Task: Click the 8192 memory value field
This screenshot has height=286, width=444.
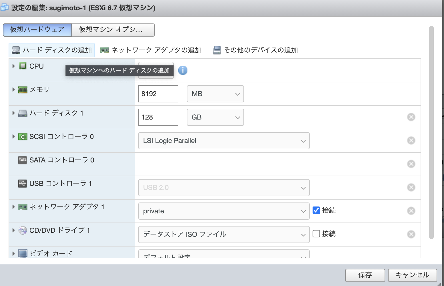Action: tap(158, 94)
